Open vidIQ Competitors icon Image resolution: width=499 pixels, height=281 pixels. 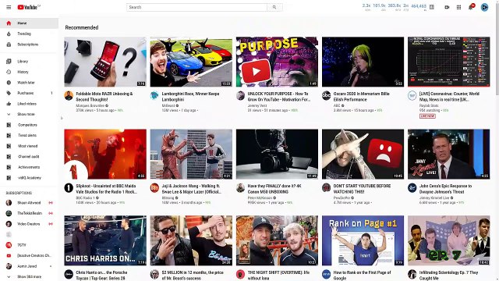9,125
